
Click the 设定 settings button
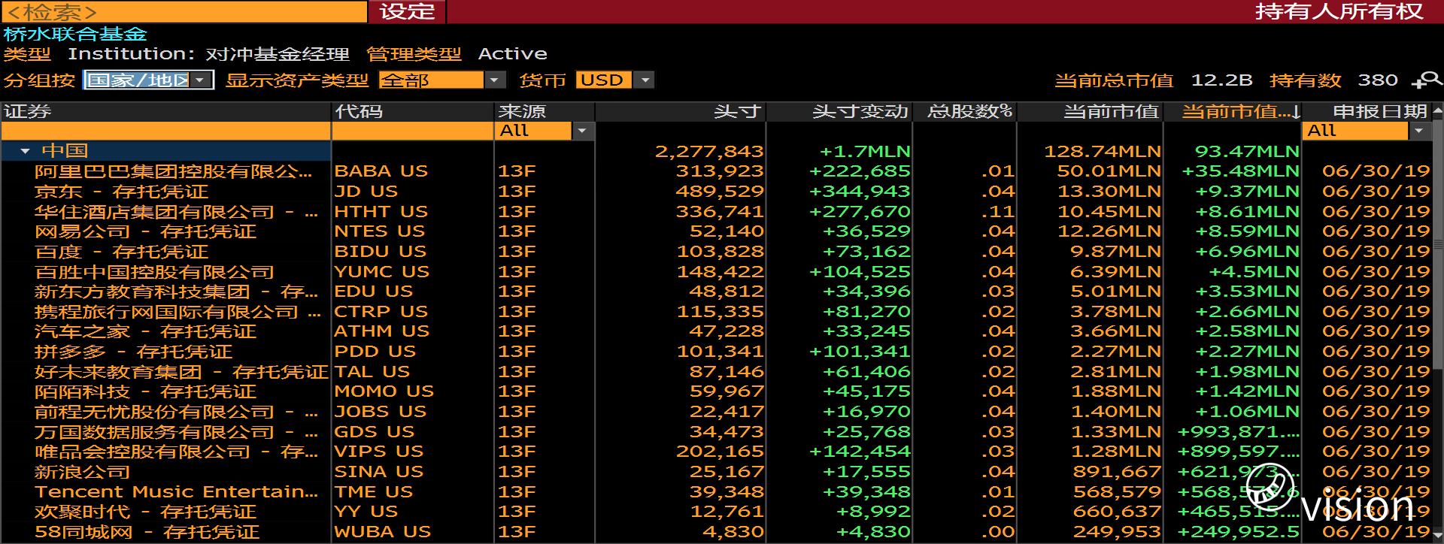(407, 11)
